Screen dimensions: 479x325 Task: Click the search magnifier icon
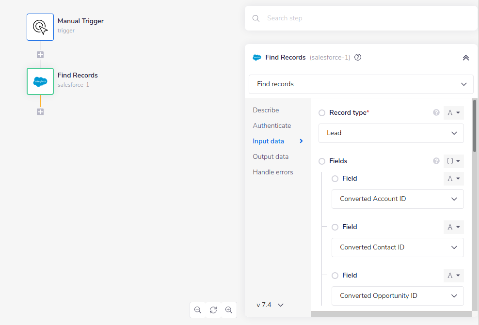255,18
